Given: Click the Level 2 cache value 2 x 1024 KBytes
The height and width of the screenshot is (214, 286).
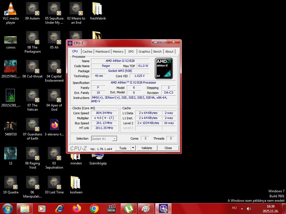Looking at the screenshot, I should tap(148, 123).
